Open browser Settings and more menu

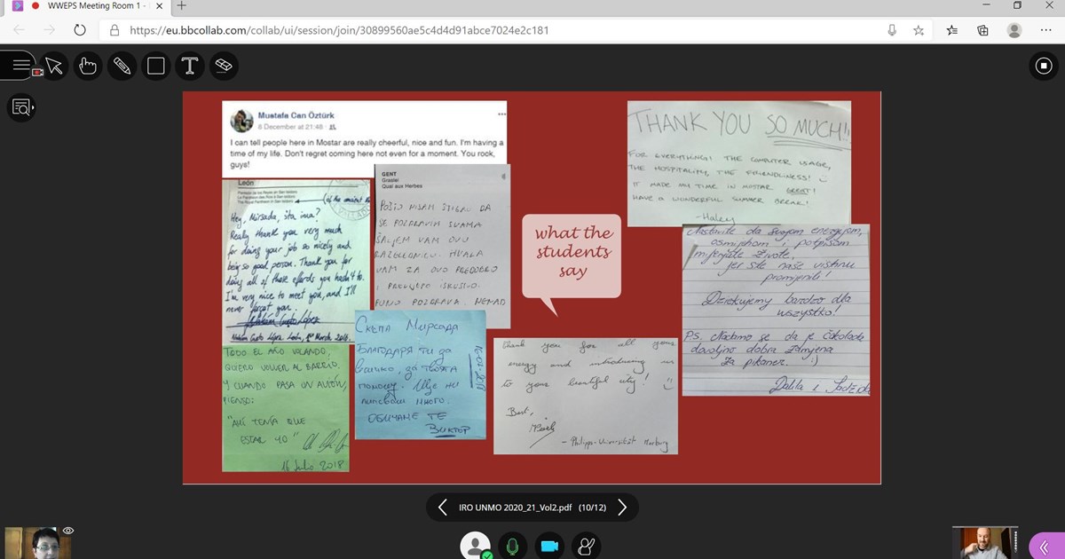click(x=1045, y=29)
